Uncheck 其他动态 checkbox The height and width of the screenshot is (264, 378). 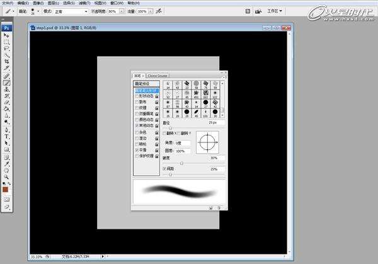coord(137,125)
